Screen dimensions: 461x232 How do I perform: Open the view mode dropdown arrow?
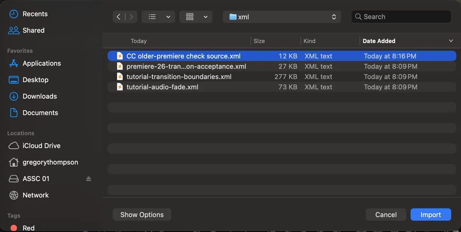(x=168, y=17)
